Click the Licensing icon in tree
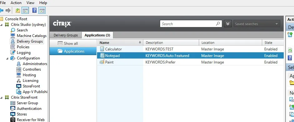Image resolution: width=294 pixels, height=122 pixels. pos(18,81)
